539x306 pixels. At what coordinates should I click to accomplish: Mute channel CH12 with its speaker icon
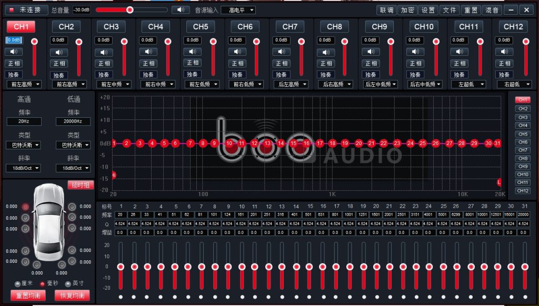point(504,52)
